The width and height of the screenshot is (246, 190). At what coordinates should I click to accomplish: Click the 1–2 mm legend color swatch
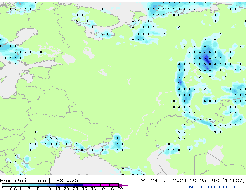(24, 185)
